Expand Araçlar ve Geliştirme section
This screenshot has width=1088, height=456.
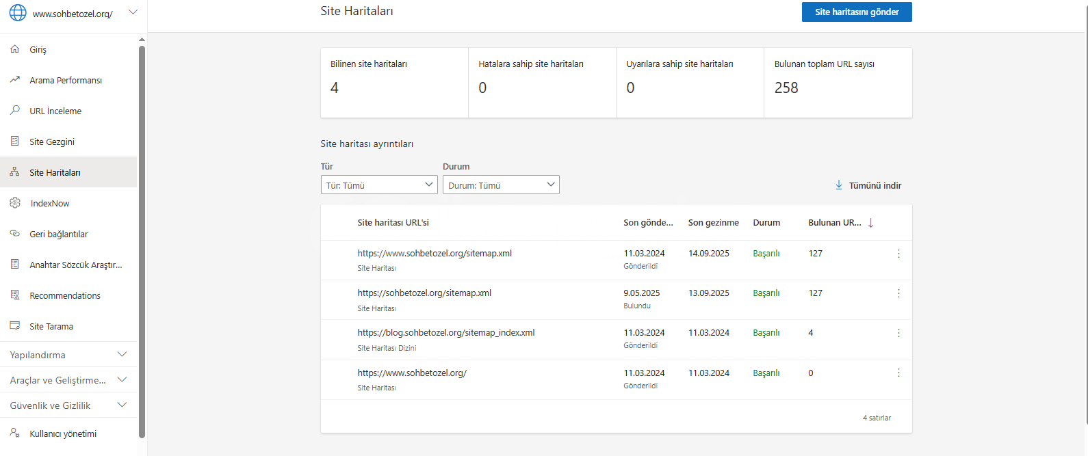(68, 380)
